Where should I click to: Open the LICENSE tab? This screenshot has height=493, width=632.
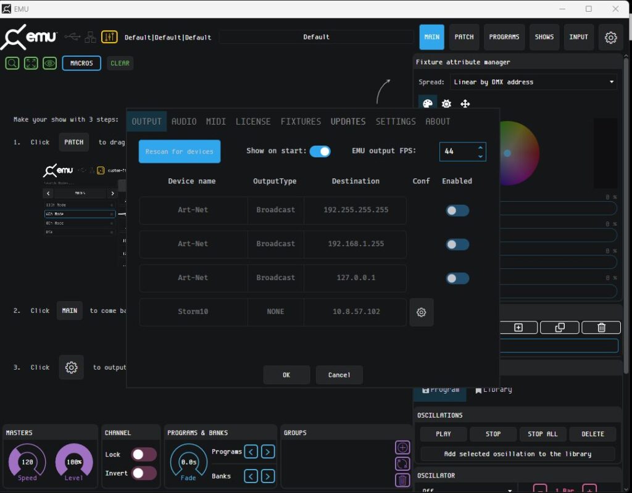click(253, 122)
